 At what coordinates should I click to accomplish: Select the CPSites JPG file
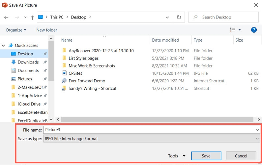(75, 73)
